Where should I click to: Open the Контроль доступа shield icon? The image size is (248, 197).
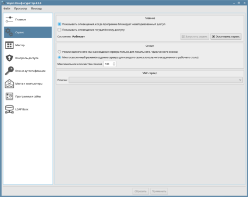click(9, 58)
